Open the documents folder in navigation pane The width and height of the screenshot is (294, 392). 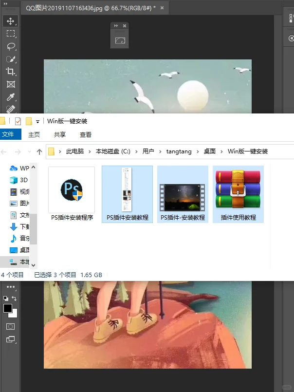[x=19, y=215]
